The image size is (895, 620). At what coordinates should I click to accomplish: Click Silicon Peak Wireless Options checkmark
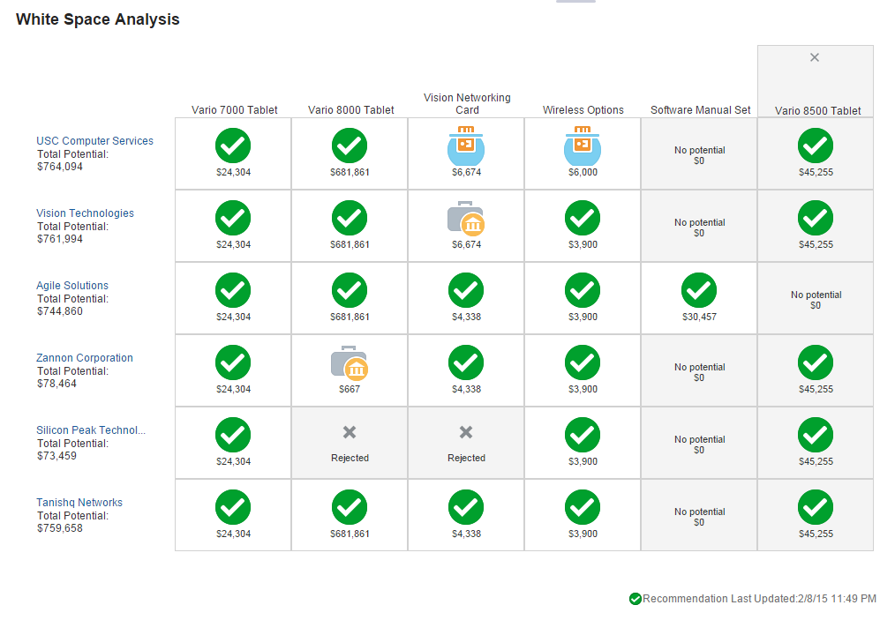click(x=583, y=435)
